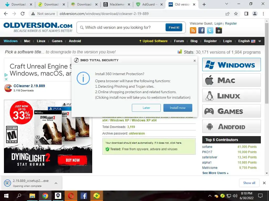This screenshot has height=201, width=269.
Task: Click the page vertical scrollbar
Action: coord(267,63)
